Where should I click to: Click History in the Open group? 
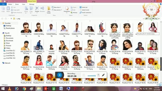(x=74, y=13)
